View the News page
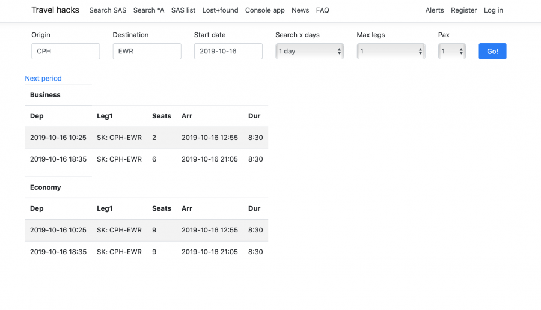 click(x=300, y=10)
